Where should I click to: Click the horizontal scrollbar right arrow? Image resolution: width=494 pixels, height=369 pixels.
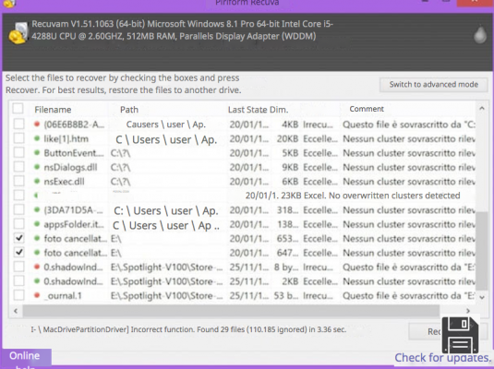click(x=468, y=311)
